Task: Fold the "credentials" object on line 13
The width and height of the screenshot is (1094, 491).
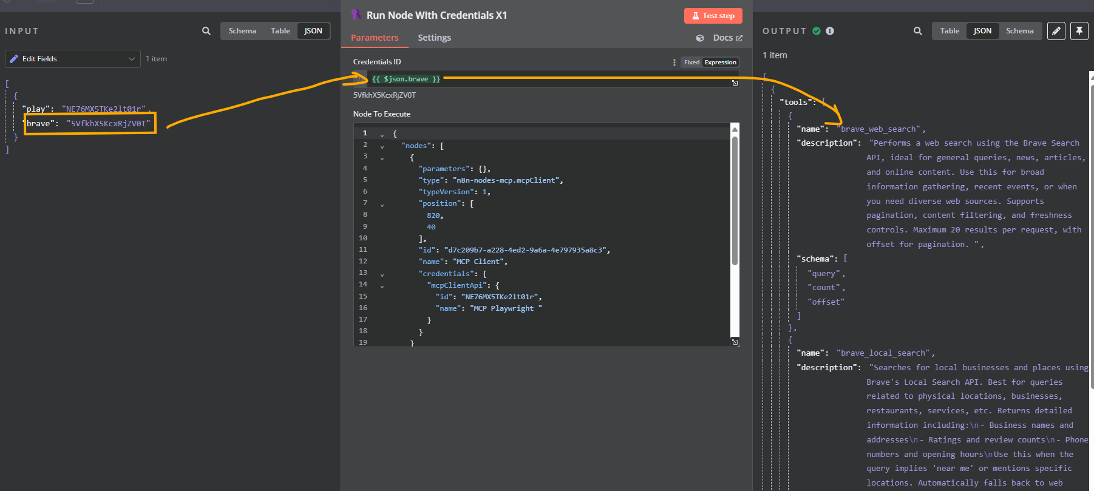Action: (382, 275)
